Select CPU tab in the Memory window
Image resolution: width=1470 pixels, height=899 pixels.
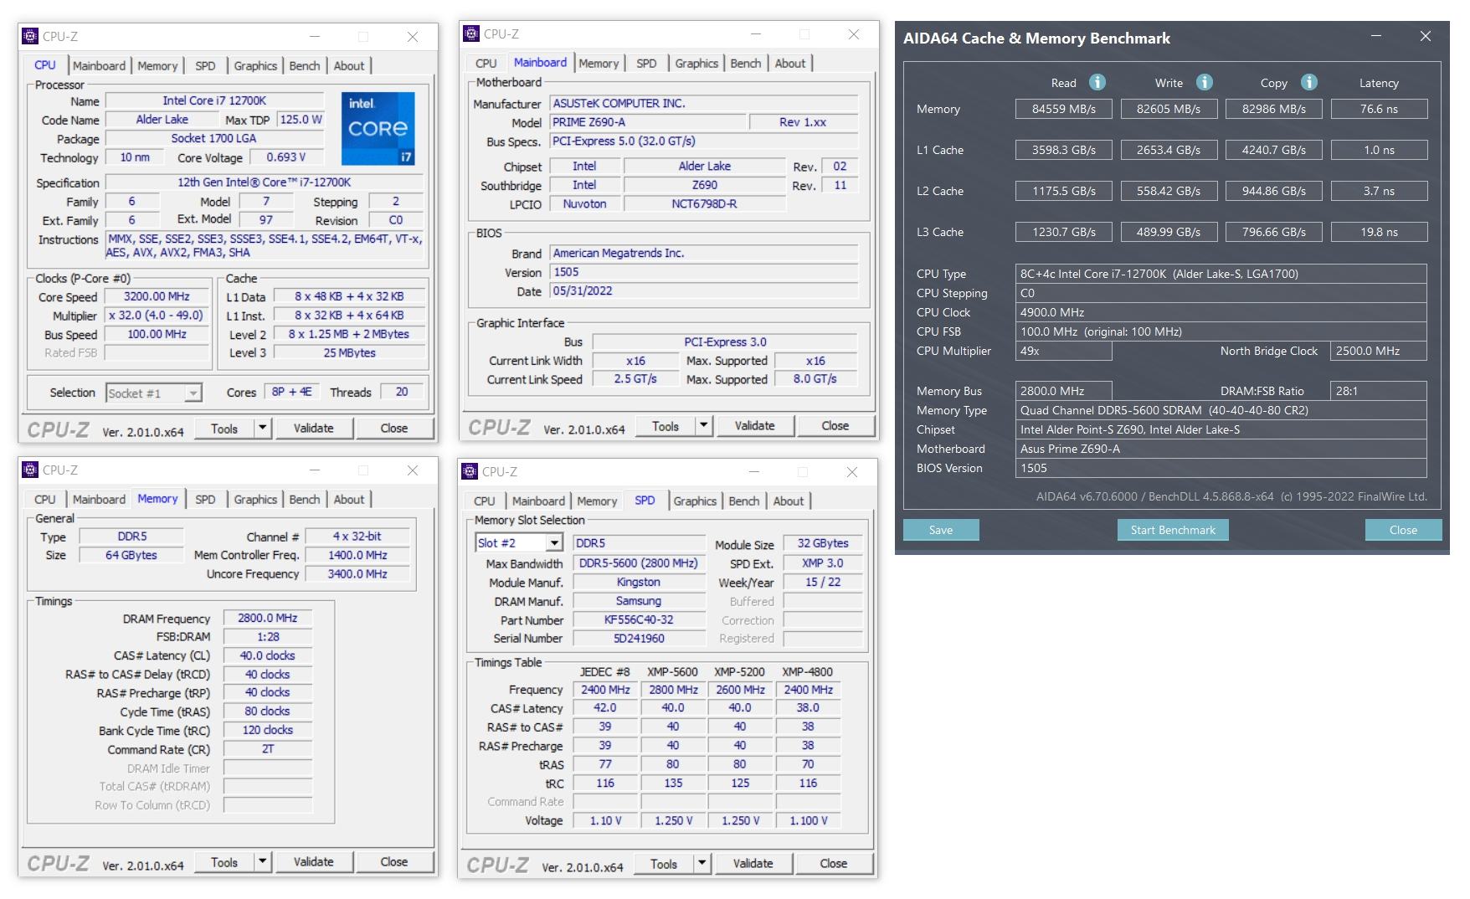pyautogui.click(x=45, y=499)
